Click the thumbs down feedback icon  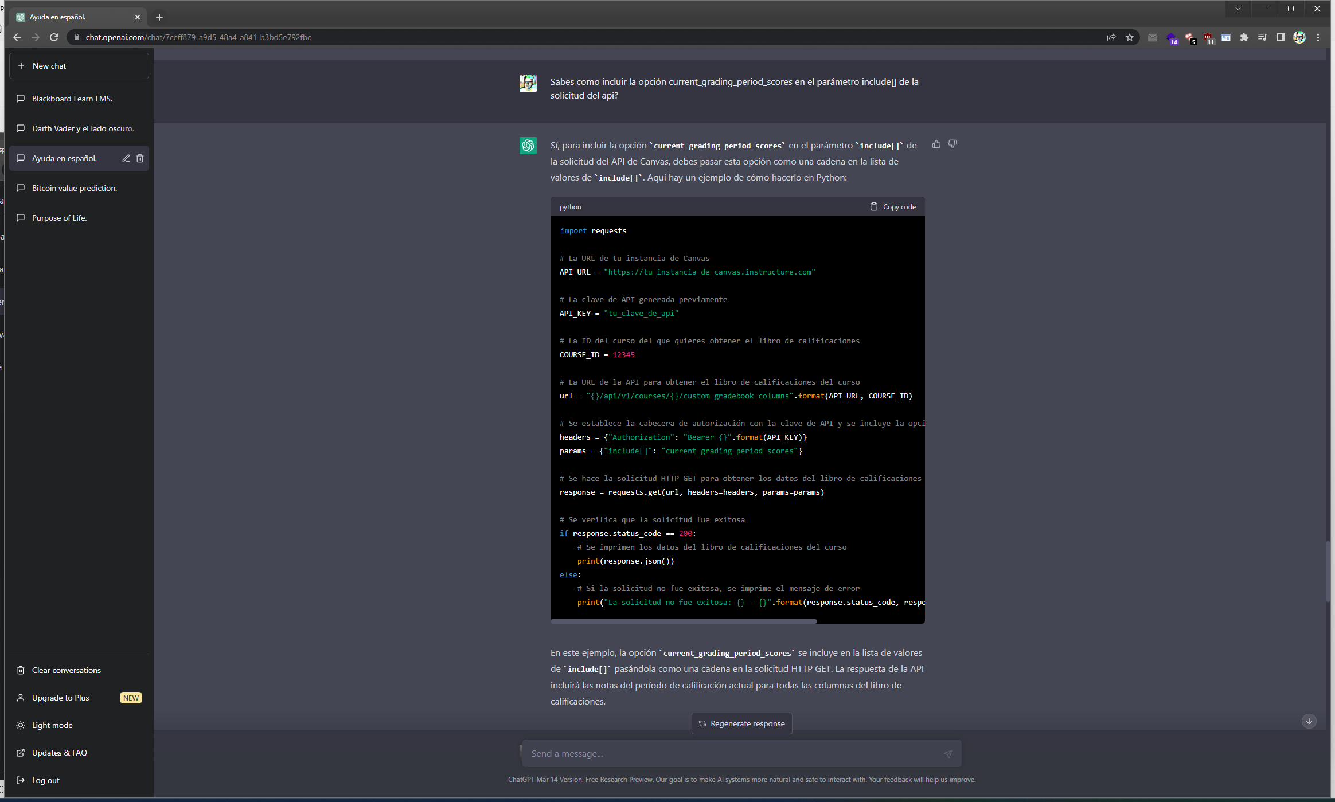click(x=953, y=144)
